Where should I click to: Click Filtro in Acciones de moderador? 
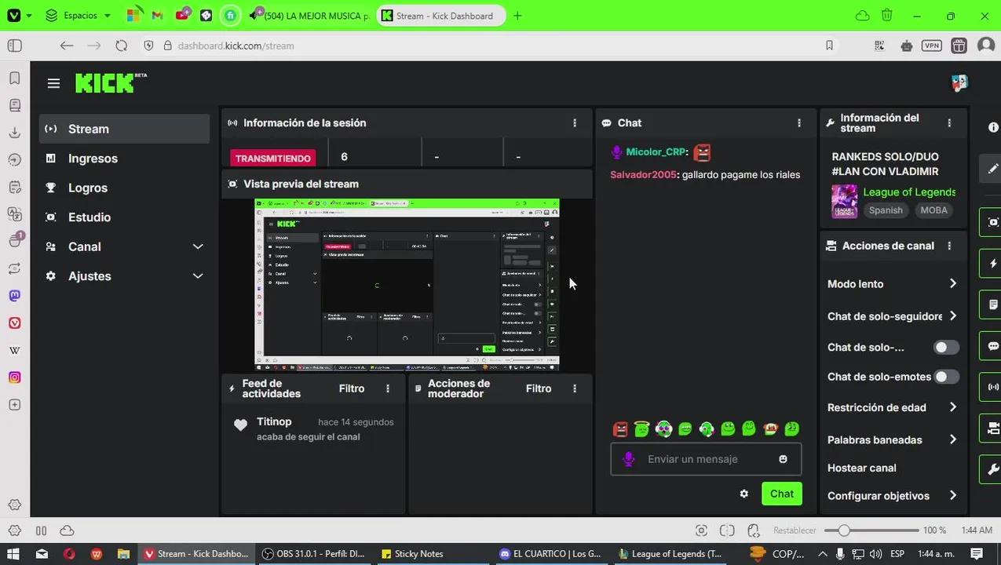point(539,388)
